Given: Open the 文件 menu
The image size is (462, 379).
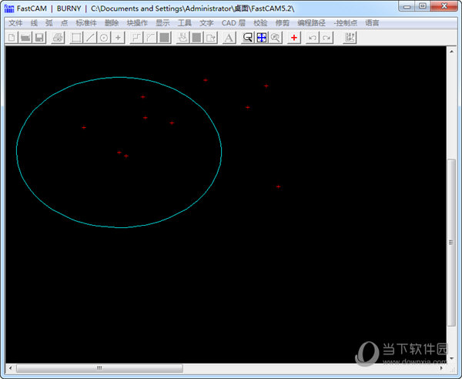Looking at the screenshot, I should tap(15, 23).
